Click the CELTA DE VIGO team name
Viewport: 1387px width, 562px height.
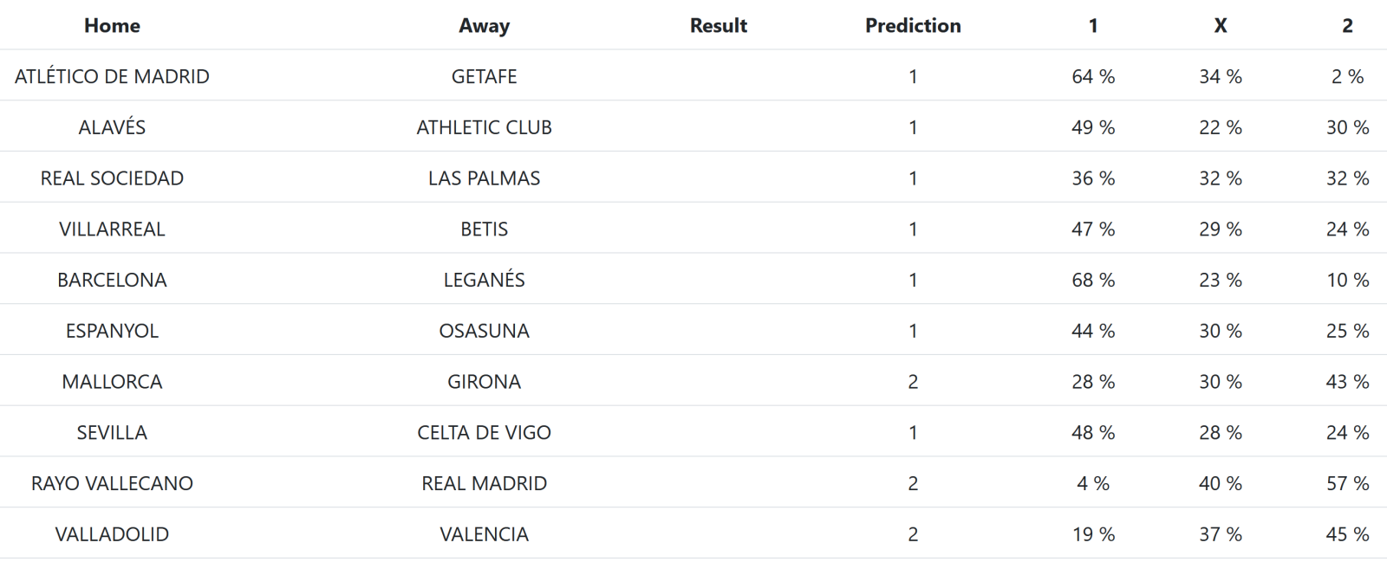click(484, 433)
